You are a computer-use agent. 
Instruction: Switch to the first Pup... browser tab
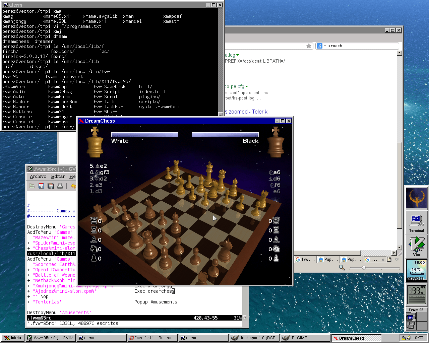(x=328, y=260)
